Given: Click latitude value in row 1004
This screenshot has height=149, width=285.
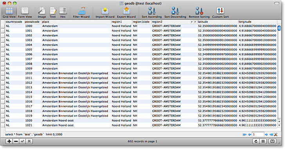Looking at the screenshot, I should [x=217, y=45].
